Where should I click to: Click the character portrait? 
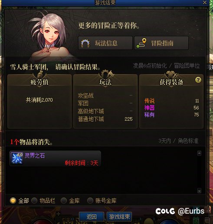coord(49,36)
